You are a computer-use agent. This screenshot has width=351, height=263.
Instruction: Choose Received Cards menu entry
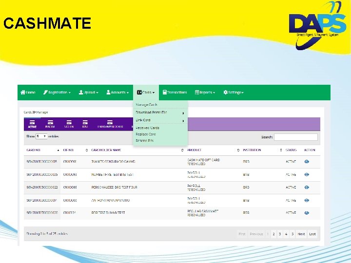(x=147, y=128)
